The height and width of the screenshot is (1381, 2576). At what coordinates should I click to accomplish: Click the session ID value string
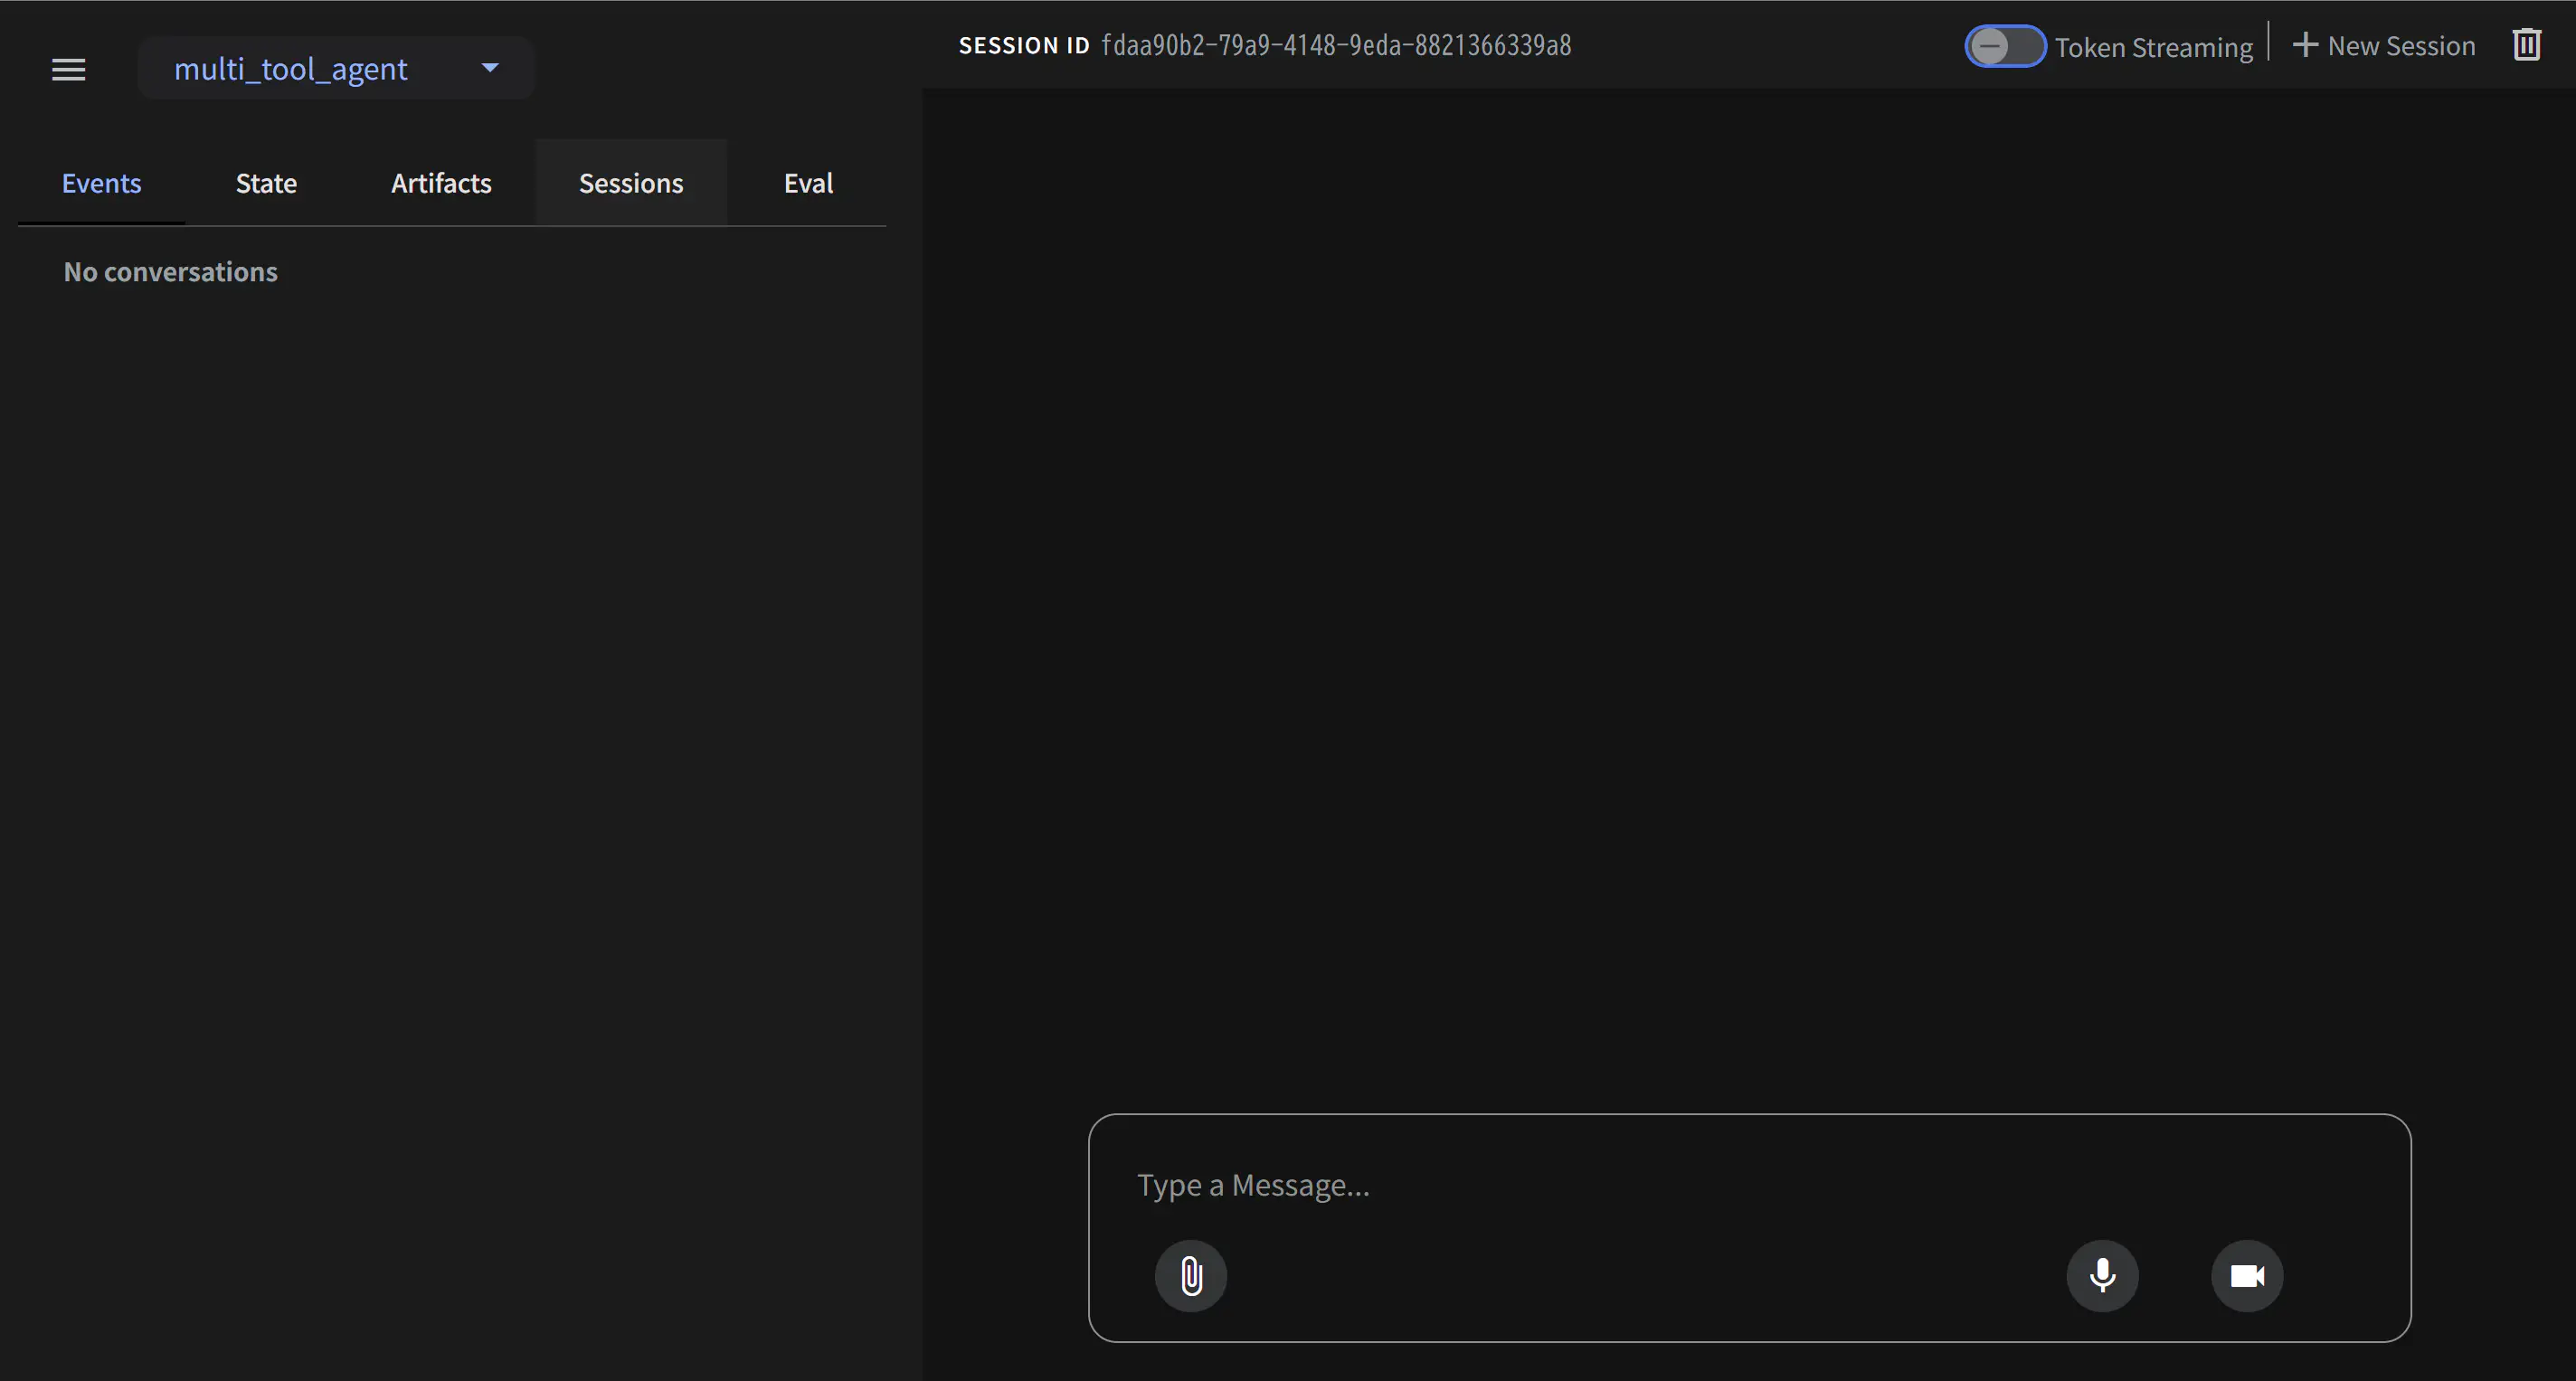[1336, 45]
